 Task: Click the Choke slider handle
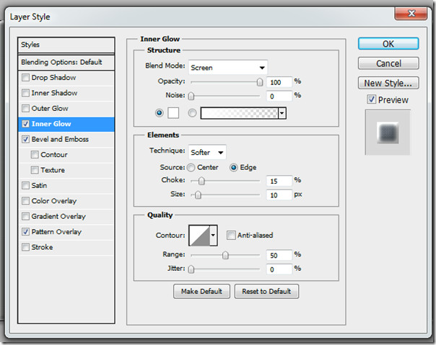[201, 181]
